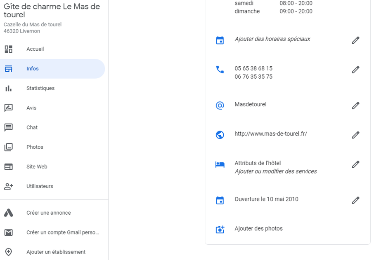Click phone number 05 65 38 68 15
Image resolution: width=381 pixels, height=260 pixels.
253,68
